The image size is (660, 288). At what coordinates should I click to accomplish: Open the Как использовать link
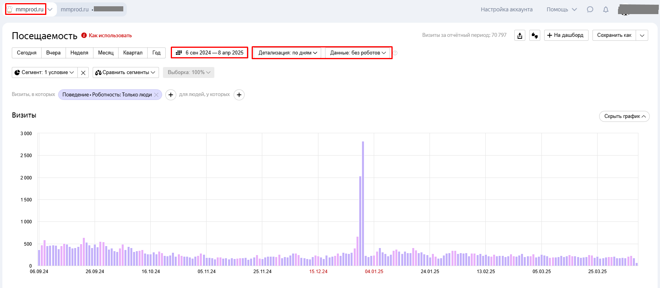tap(110, 35)
